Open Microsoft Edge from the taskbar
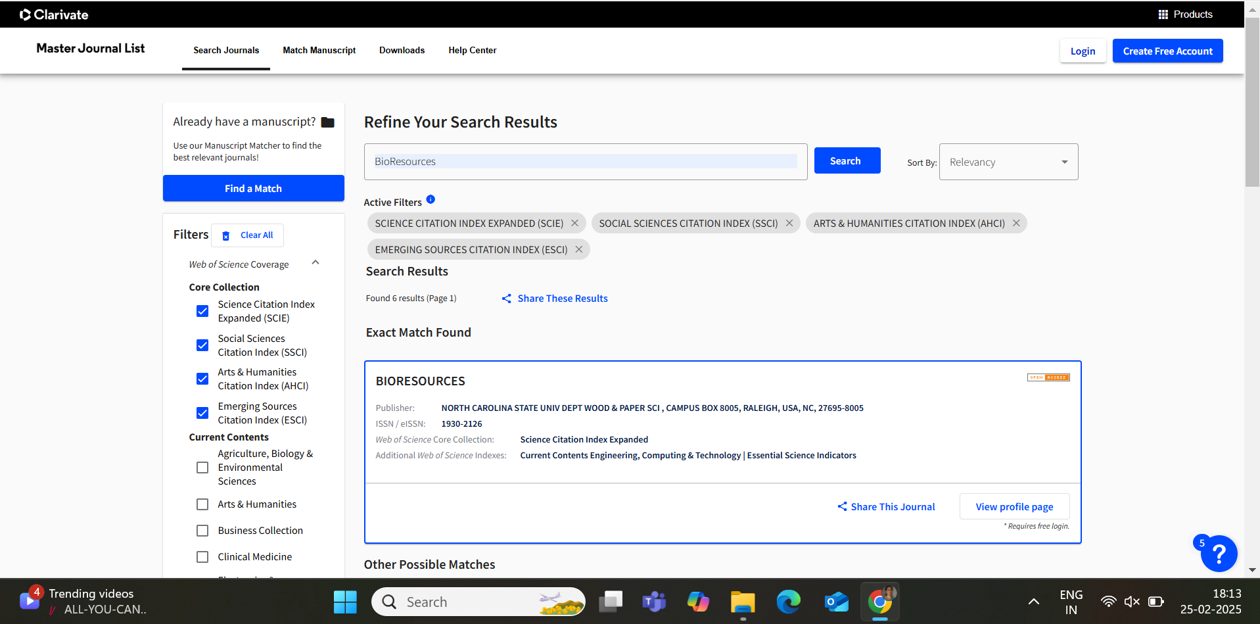The height and width of the screenshot is (624, 1260). [x=788, y=602]
